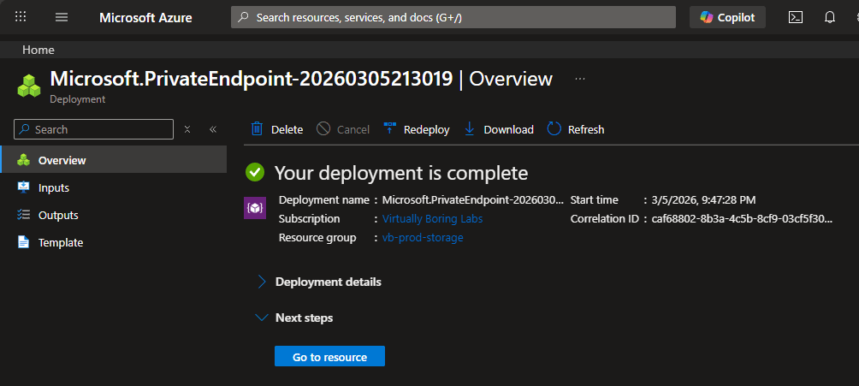The width and height of the screenshot is (859, 386).
Task: Click Your deployment is complete heading
Action: [x=401, y=173]
